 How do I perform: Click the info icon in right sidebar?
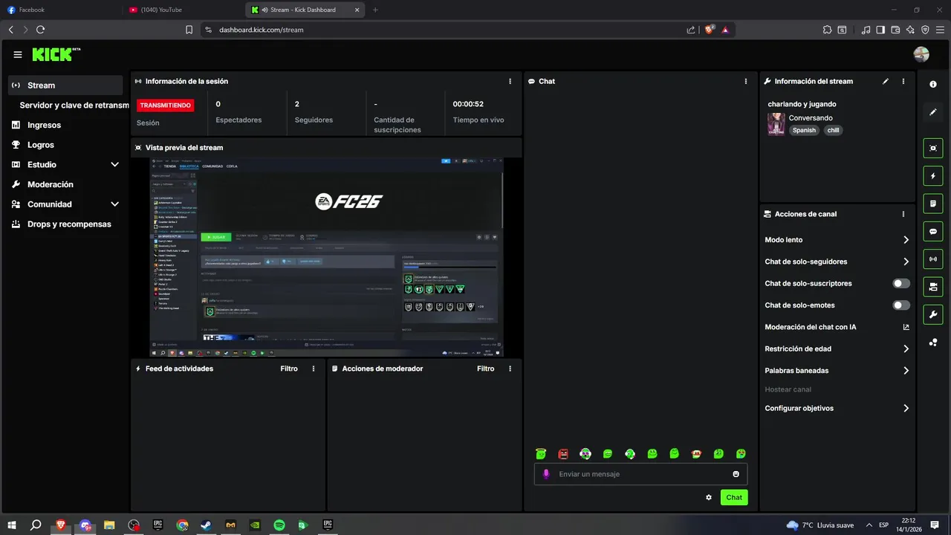[x=933, y=85]
